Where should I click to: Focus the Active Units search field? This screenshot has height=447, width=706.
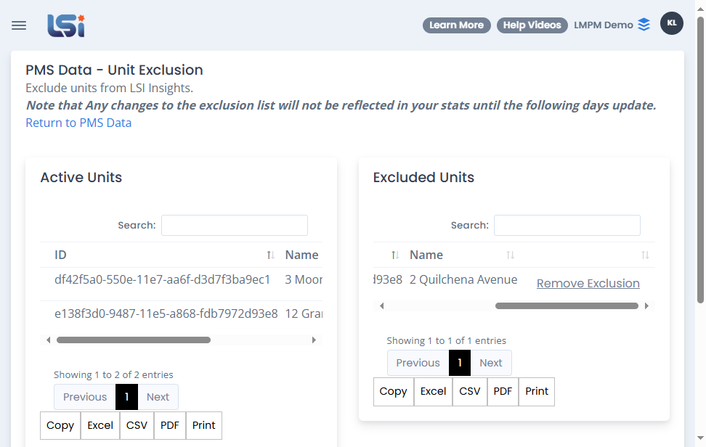[x=235, y=225]
